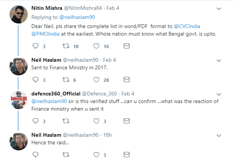Reply to 'Sent to Finance Ministry' tweet
233x161 pixels.
(x=36, y=80)
